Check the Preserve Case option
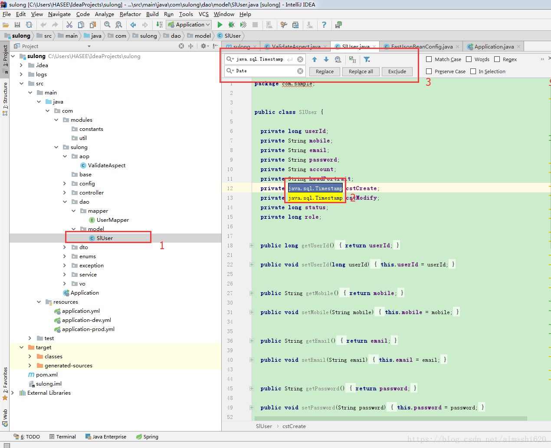 point(429,71)
